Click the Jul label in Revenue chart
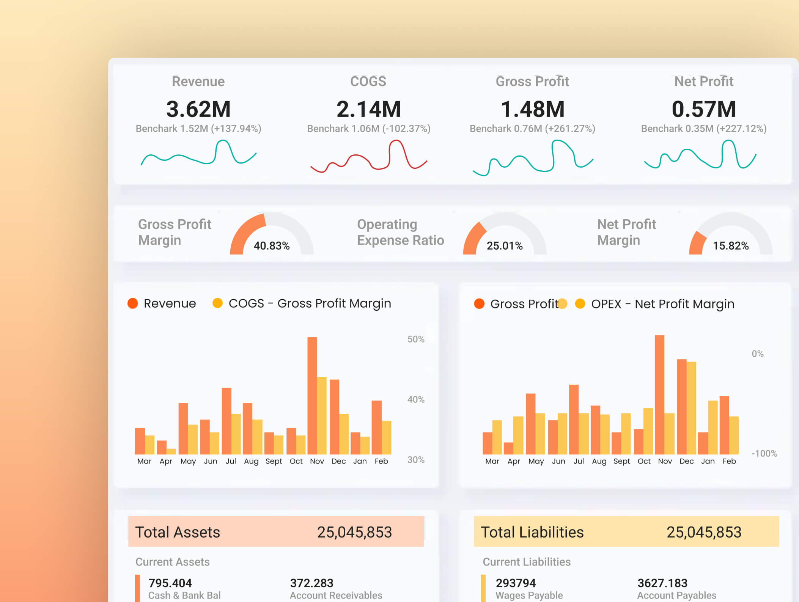 coord(231,461)
